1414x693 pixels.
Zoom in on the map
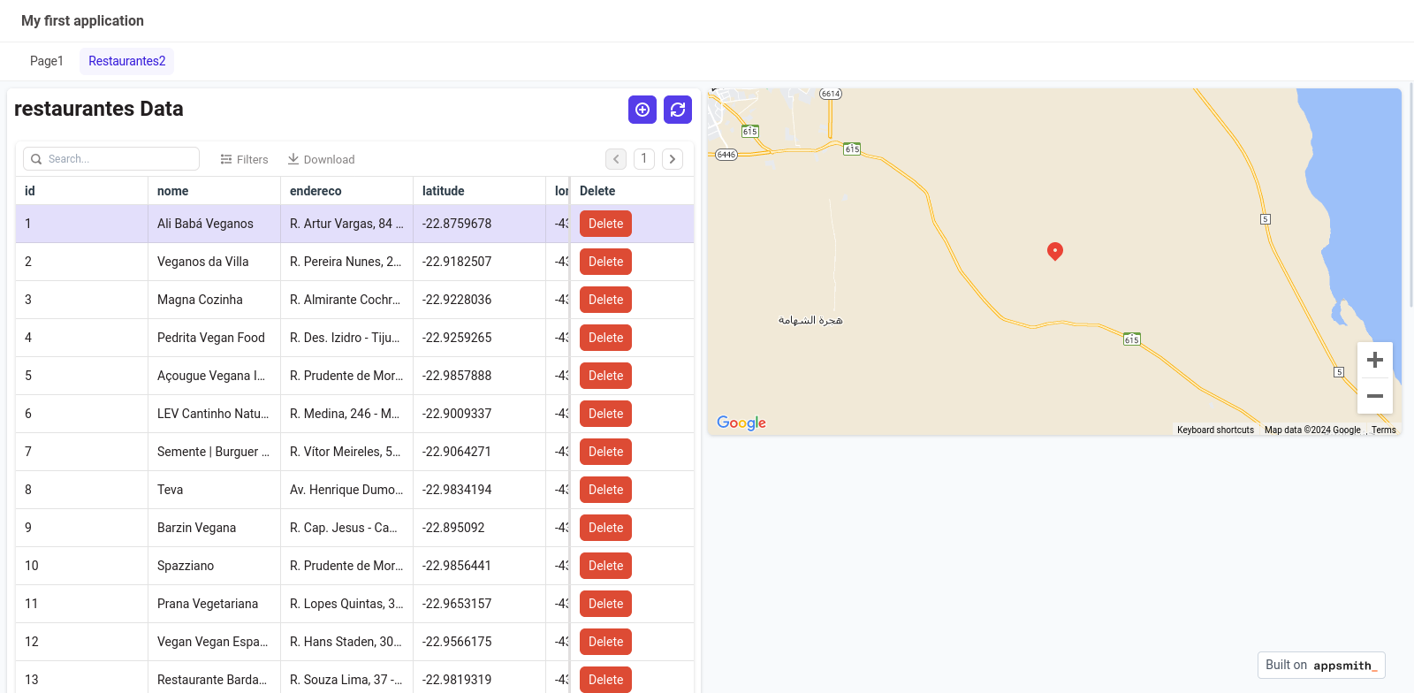pos(1374,360)
